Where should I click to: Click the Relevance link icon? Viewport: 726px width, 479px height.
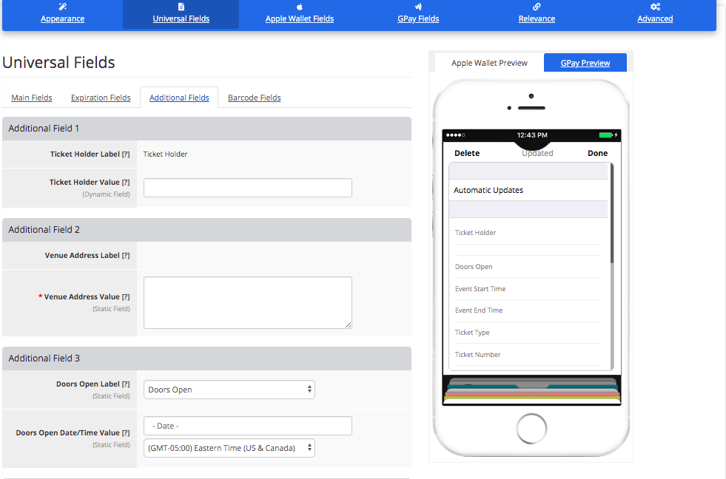coord(537,7)
